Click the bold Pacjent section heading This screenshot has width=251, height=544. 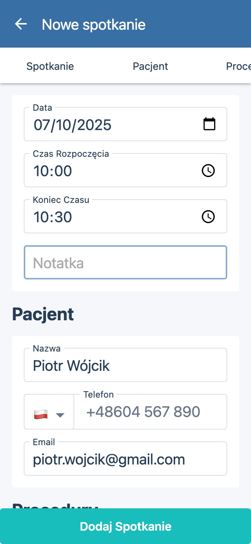coord(43,314)
